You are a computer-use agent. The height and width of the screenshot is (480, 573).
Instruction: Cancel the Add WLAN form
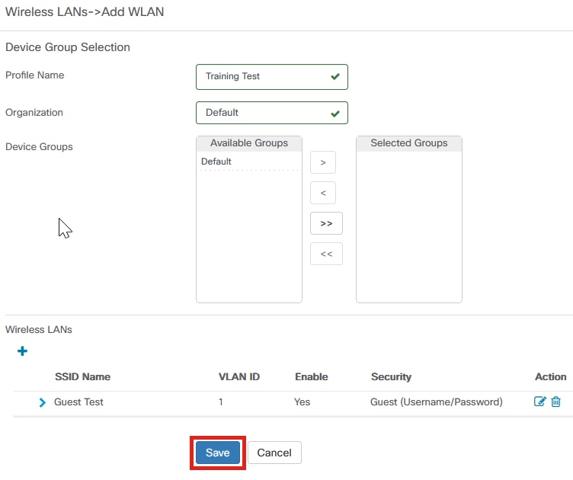click(274, 453)
